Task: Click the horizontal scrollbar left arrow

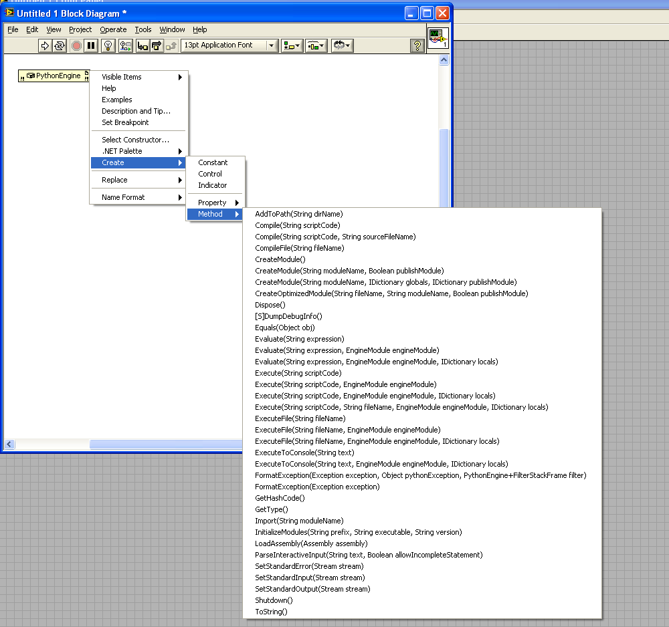Action: pos(10,445)
